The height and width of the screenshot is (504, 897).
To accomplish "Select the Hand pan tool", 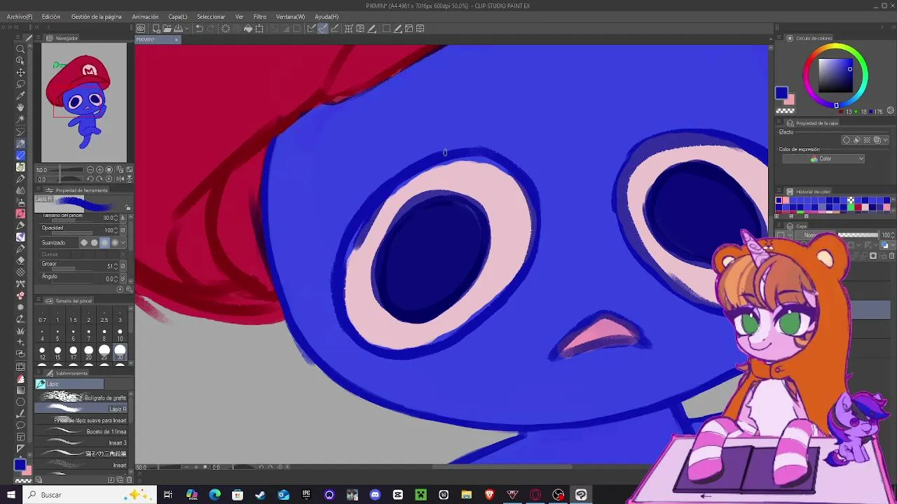I will (20, 108).
